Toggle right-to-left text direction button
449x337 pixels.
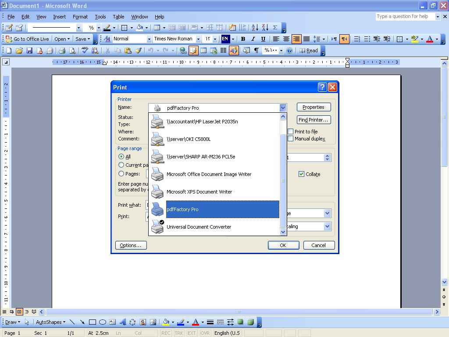pyautogui.click(x=344, y=39)
